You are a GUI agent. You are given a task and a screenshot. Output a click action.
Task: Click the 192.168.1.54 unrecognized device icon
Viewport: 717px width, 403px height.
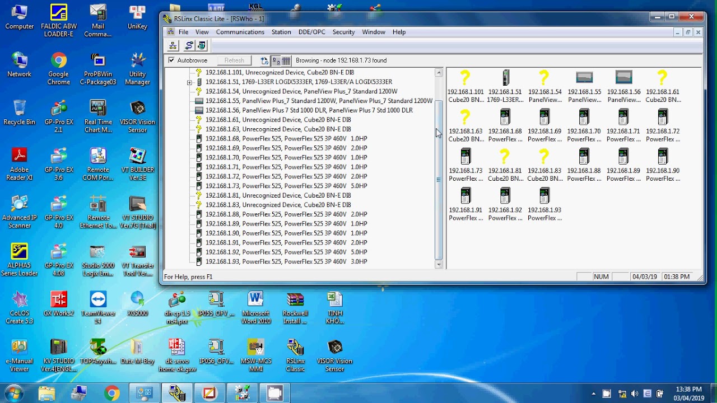544,78
